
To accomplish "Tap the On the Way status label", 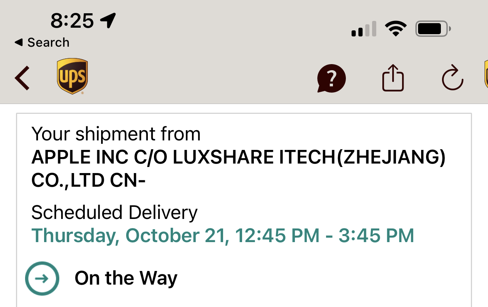I will pos(126,278).
